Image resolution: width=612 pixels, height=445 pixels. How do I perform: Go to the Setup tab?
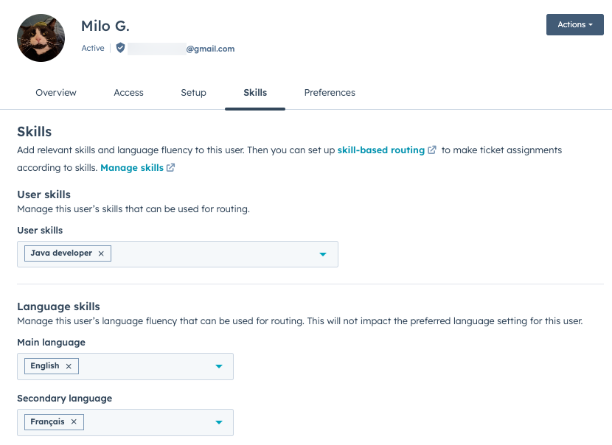[x=193, y=93]
